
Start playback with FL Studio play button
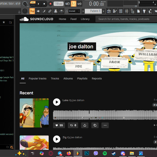(38, 4)
